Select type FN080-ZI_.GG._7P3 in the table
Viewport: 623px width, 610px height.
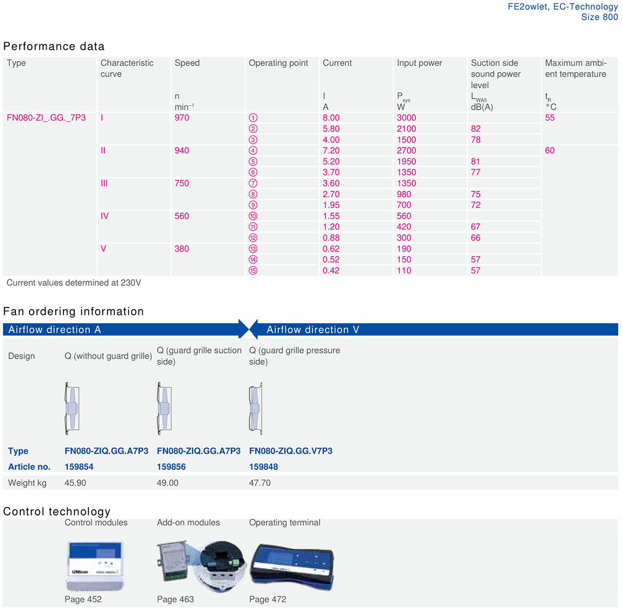tap(46, 118)
